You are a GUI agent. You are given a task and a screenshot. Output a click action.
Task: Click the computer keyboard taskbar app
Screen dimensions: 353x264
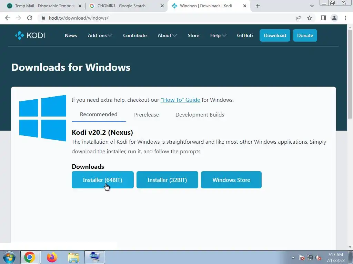tap(94, 257)
